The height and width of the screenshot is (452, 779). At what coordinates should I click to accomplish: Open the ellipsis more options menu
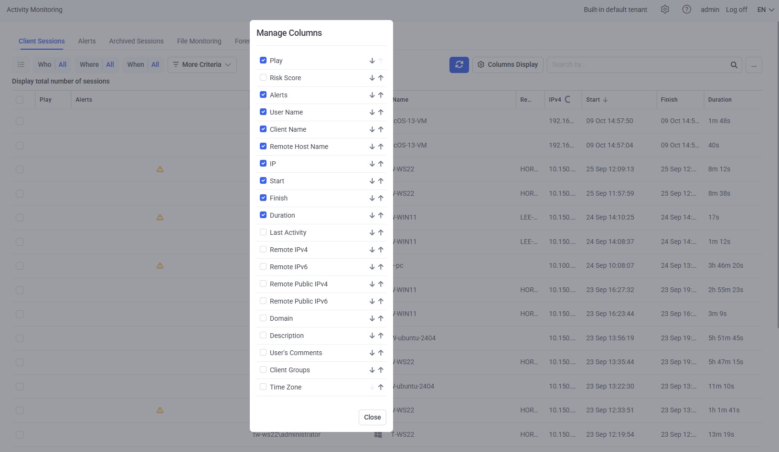pos(754,65)
